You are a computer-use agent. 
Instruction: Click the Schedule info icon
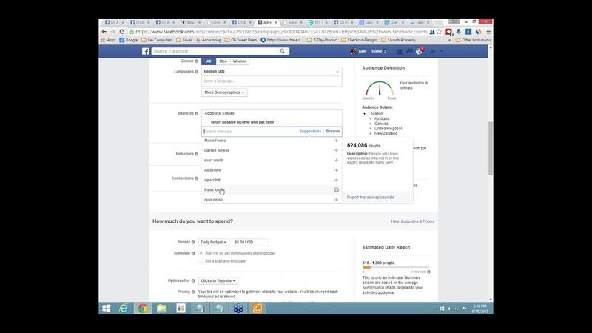tap(193, 253)
